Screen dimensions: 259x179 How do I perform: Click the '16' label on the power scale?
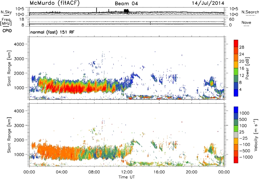click(x=242, y=68)
